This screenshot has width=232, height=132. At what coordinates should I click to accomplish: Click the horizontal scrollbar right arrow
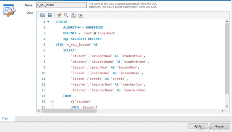coord(222,111)
